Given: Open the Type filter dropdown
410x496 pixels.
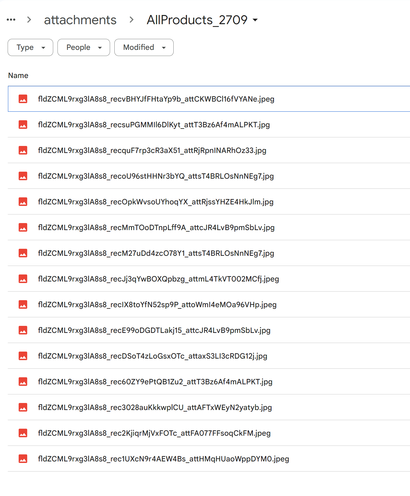Looking at the screenshot, I should point(30,47).
